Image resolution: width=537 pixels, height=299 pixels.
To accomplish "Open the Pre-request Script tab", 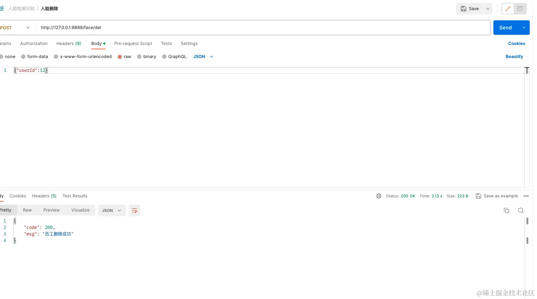I will pos(133,44).
